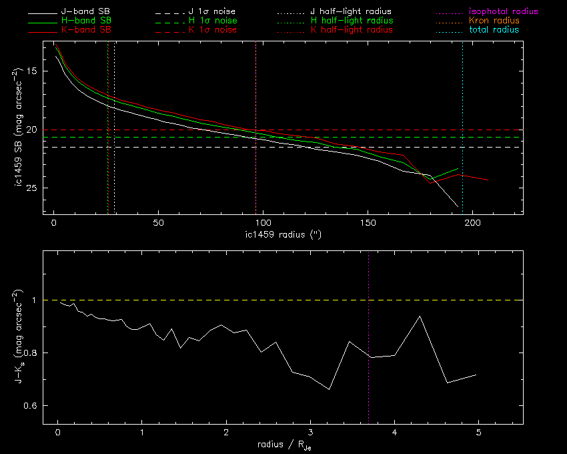
Task: Click the cyan total radius legend entry
Action: pyautogui.click(x=494, y=30)
